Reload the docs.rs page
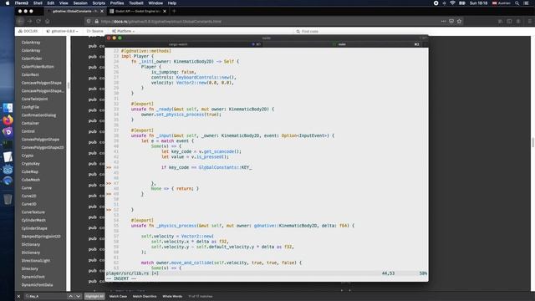 (38, 21)
